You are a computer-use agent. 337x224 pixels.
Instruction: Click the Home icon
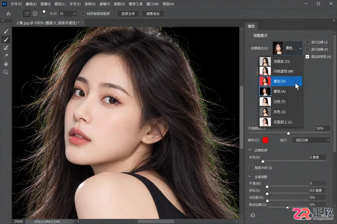click(x=8, y=14)
